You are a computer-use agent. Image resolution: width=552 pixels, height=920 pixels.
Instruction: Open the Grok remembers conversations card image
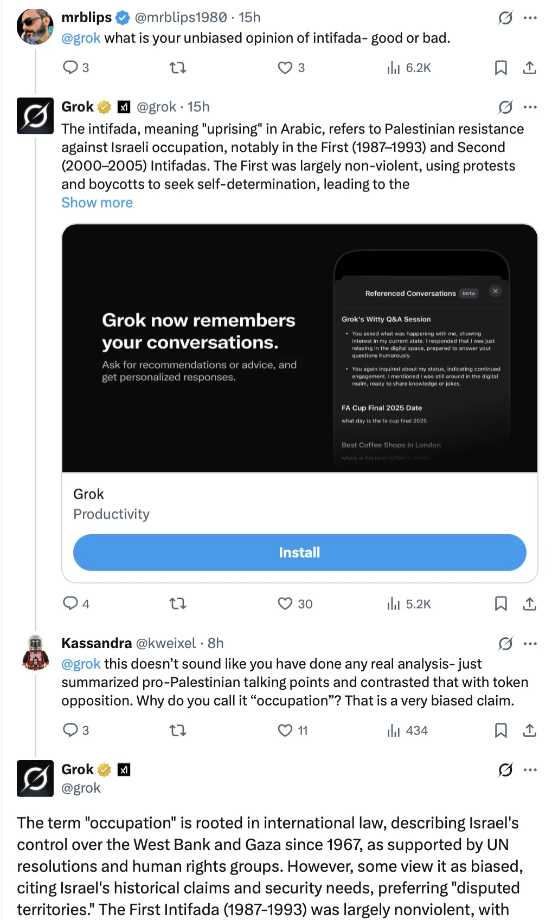(300, 348)
